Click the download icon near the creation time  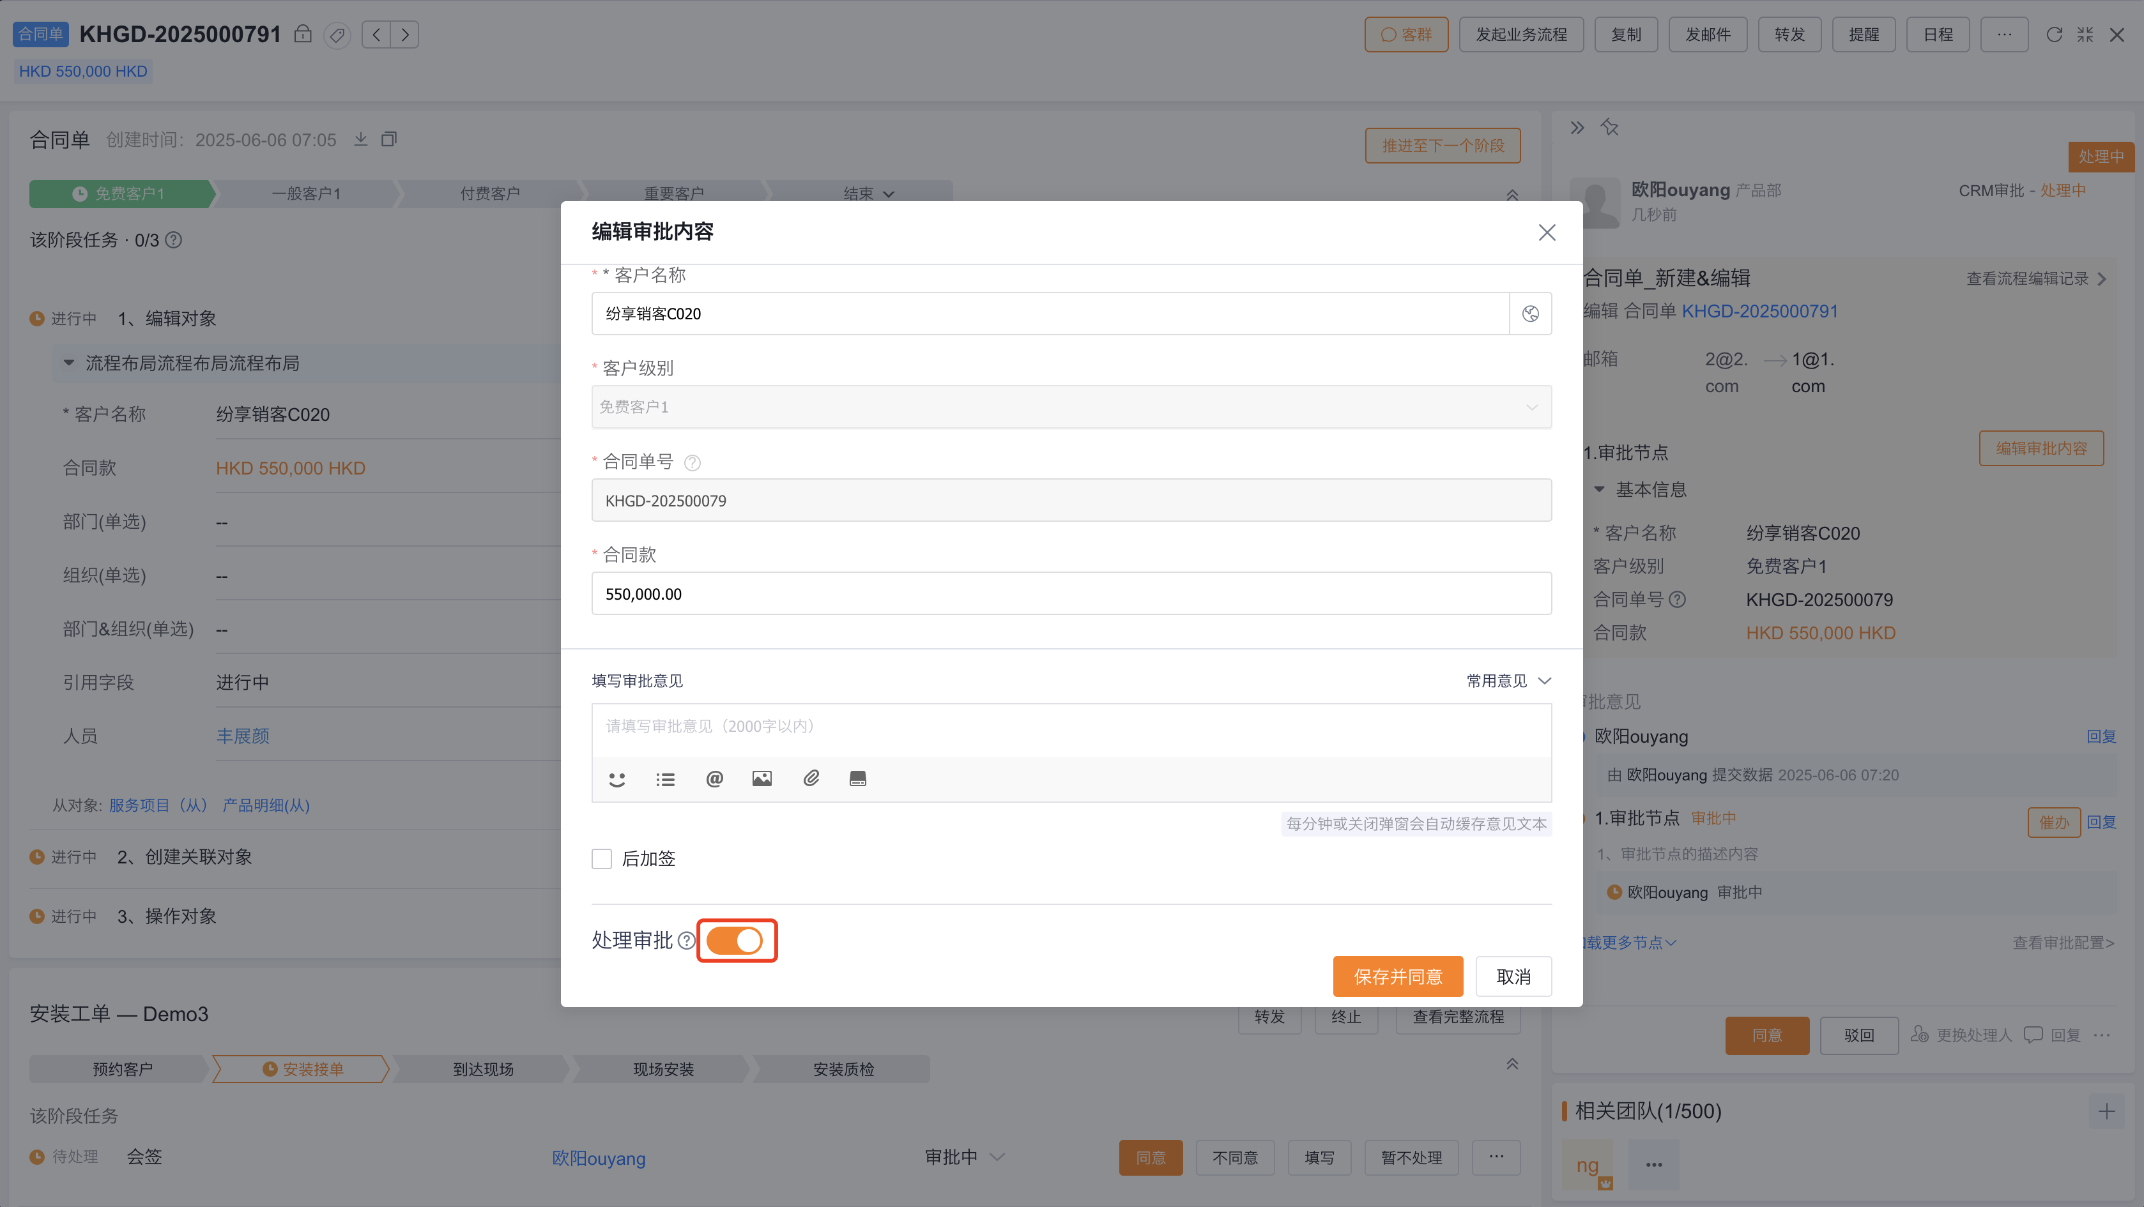(360, 139)
